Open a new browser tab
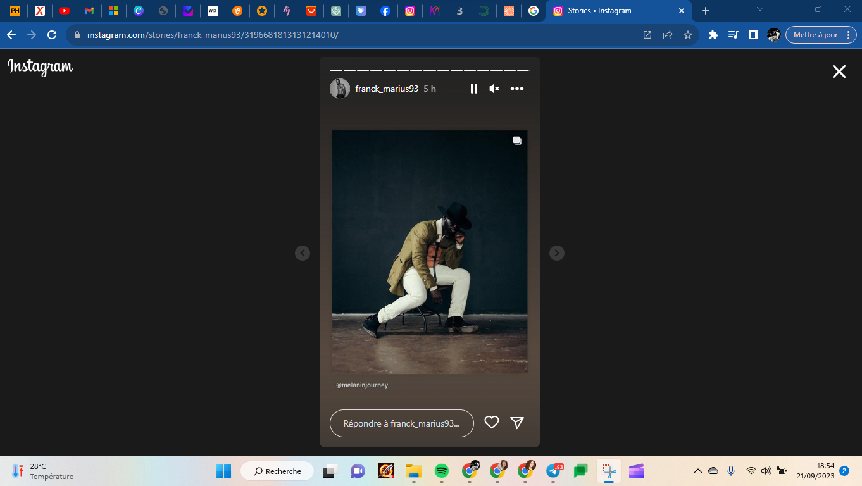862x486 pixels. click(x=706, y=11)
